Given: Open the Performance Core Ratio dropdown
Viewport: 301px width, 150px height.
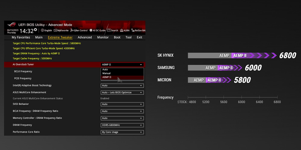Looking at the screenshot, I should tap(122, 132).
